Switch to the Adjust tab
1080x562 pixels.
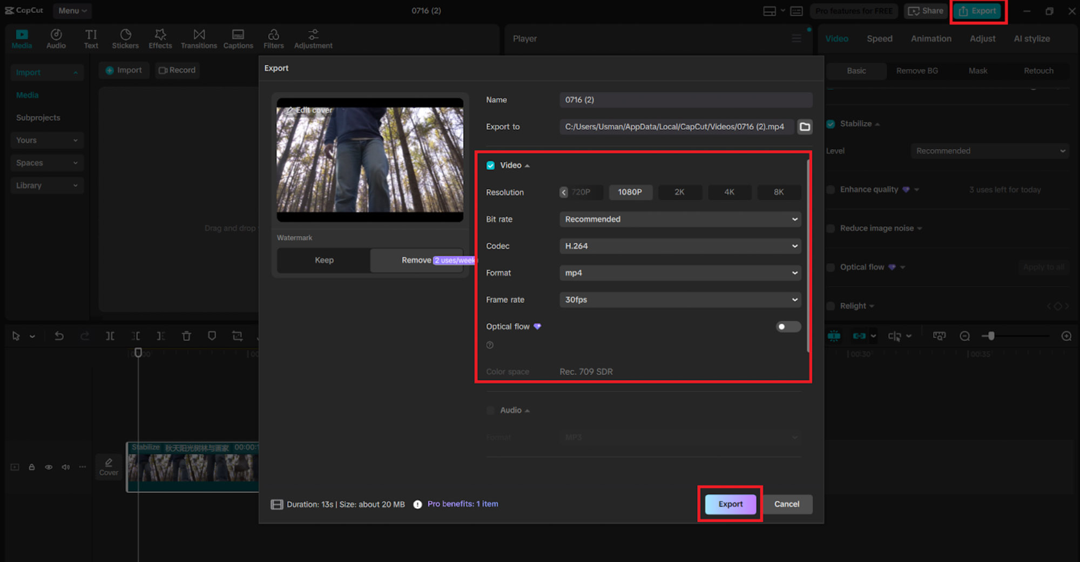[982, 38]
